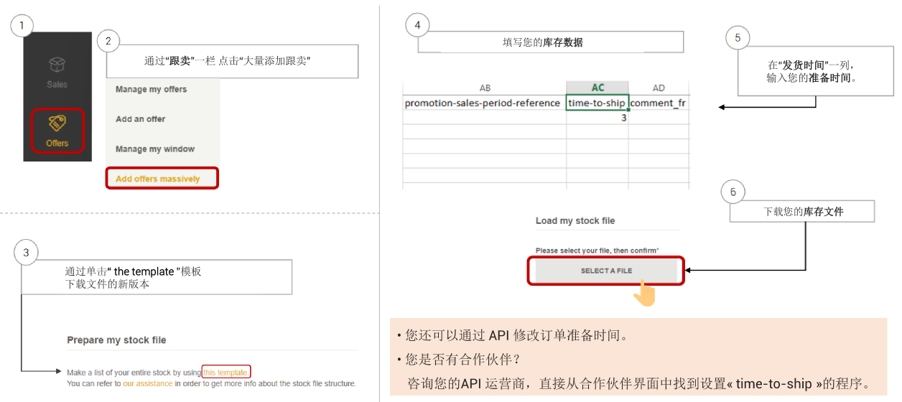The width and height of the screenshot is (902, 402).
Task: Select the step 4 number badge
Action: tap(417, 27)
